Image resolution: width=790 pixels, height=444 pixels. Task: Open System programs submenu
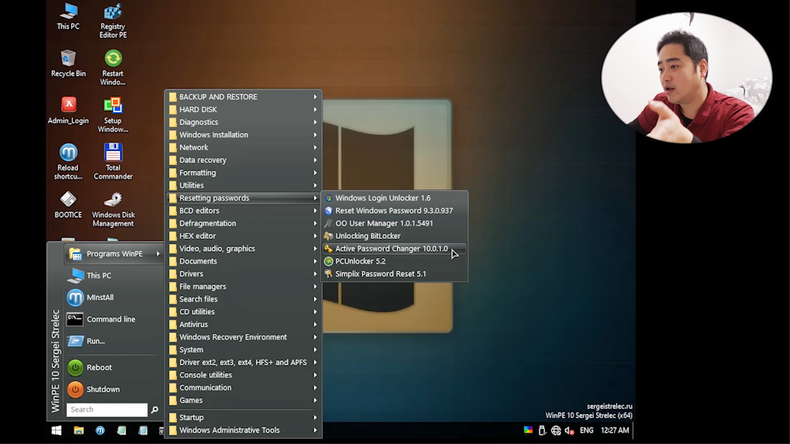[x=244, y=350]
